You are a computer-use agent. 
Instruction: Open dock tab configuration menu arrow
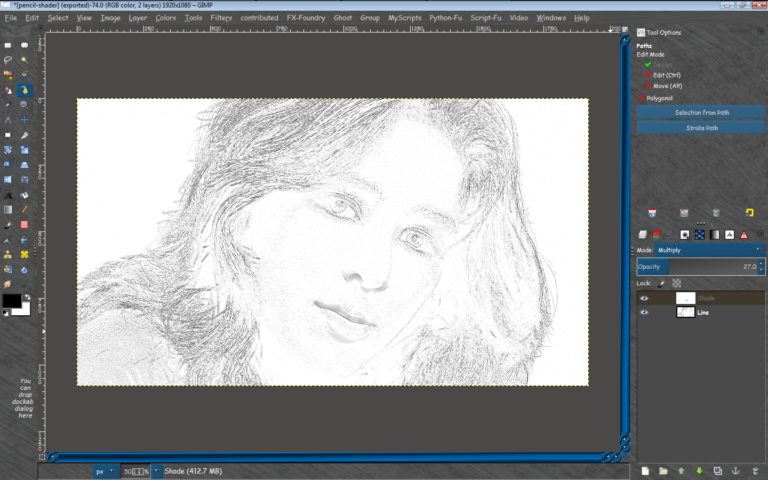click(x=761, y=234)
